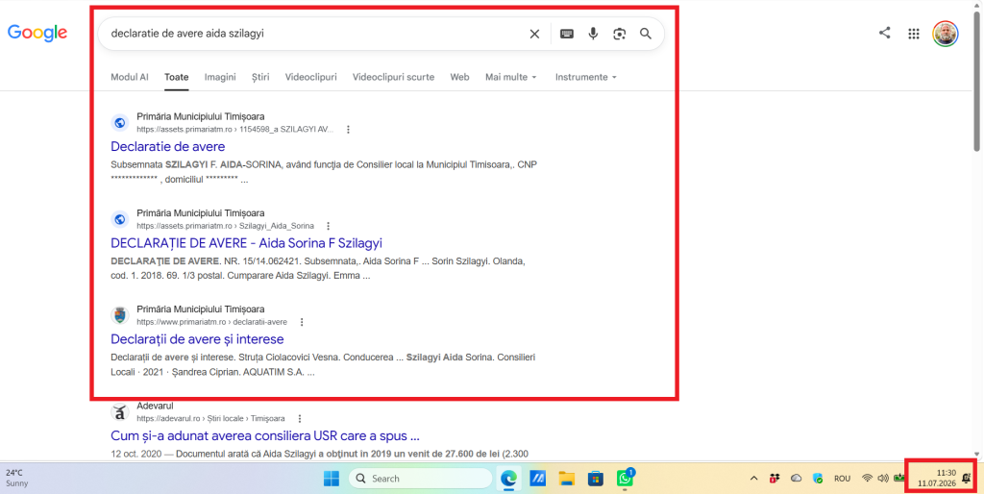Start voice search with the microphone icon
Viewport: 984px width, 494px height.
tap(593, 34)
